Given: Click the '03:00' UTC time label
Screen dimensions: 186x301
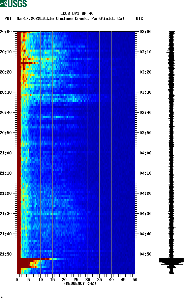Looking at the screenshot, I should pos(146,31).
